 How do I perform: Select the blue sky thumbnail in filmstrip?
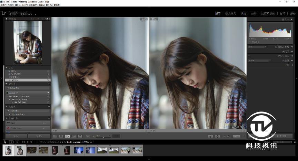pyautogui.click(x=79, y=150)
